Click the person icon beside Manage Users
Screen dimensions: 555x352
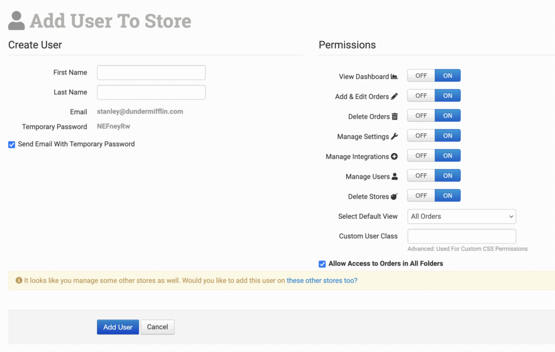point(395,177)
